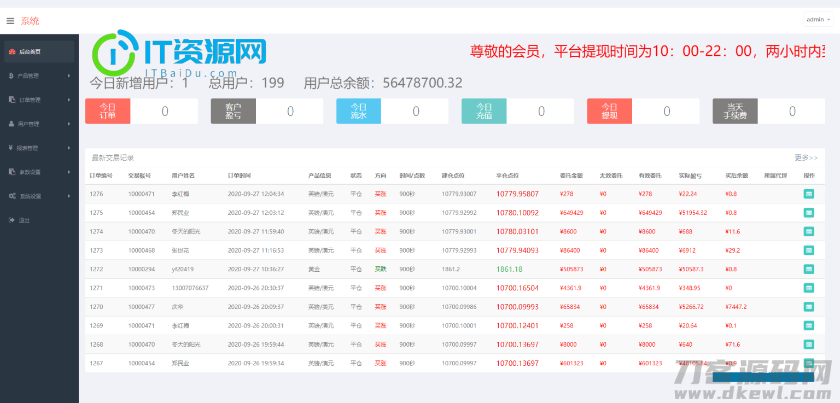Open details icon for order 1276
840x403 pixels.
click(x=809, y=194)
